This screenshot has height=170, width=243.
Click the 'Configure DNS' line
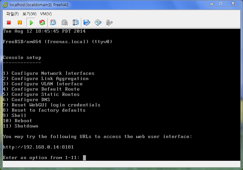(x=26, y=100)
